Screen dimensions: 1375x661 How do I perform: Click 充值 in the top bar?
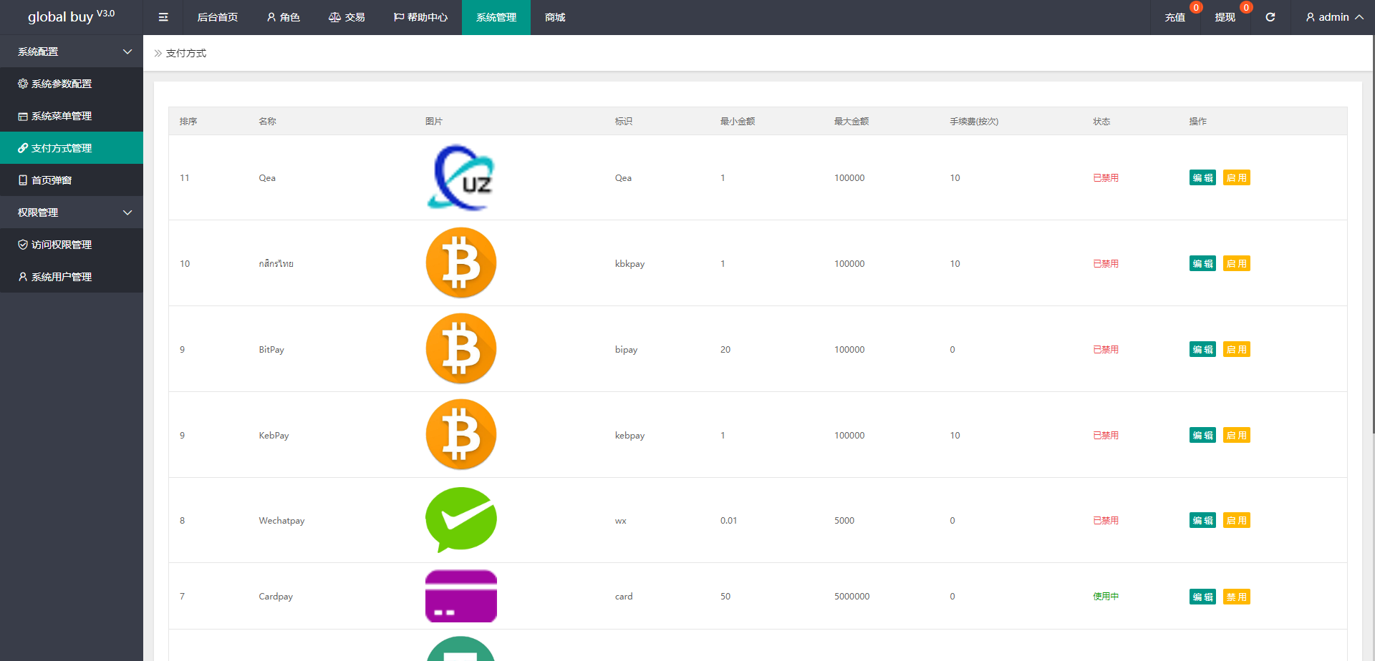1174,17
